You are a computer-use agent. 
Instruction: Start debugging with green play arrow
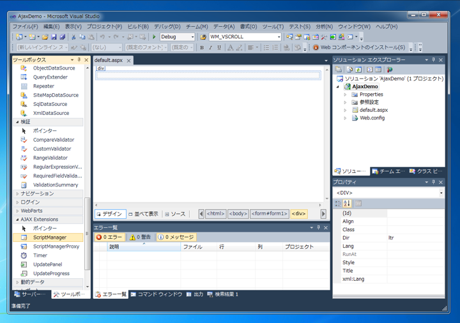154,37
